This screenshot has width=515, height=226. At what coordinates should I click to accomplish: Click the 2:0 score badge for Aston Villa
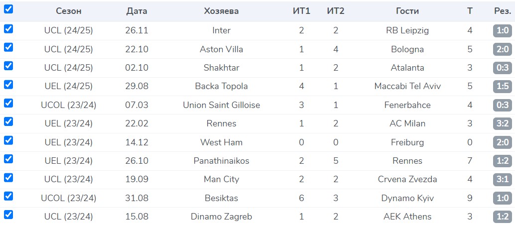(x=502, y=49)
